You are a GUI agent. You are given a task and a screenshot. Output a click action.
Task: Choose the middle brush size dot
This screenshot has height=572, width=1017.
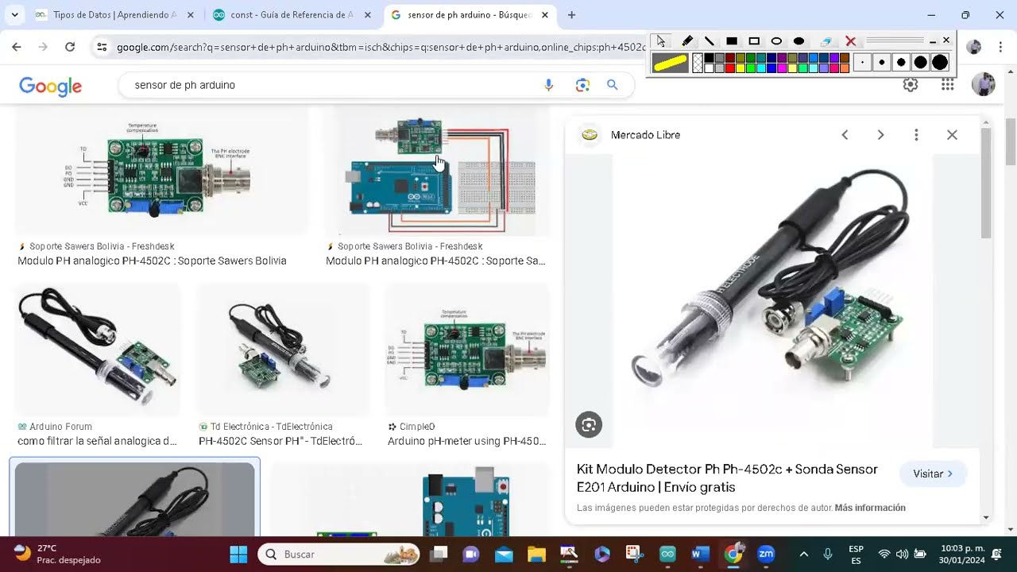pyautogui.click(x=901, y=63)
